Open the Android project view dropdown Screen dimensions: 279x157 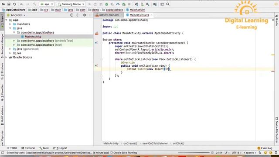(16, 15)
